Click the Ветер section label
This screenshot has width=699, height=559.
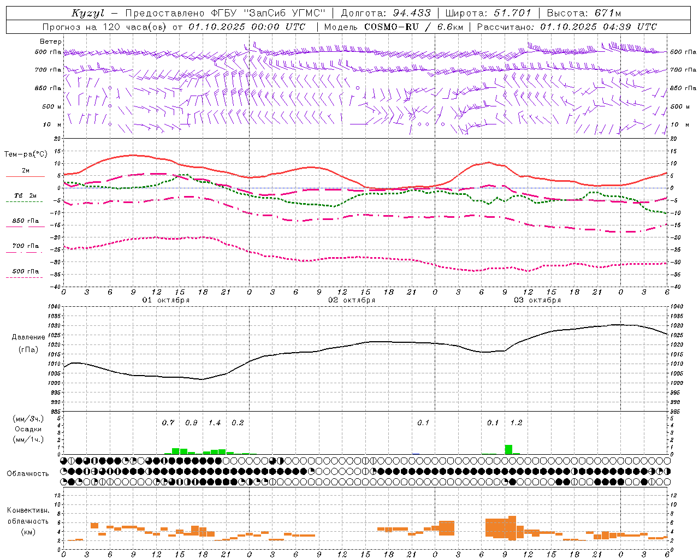click(x=51, y=41)
